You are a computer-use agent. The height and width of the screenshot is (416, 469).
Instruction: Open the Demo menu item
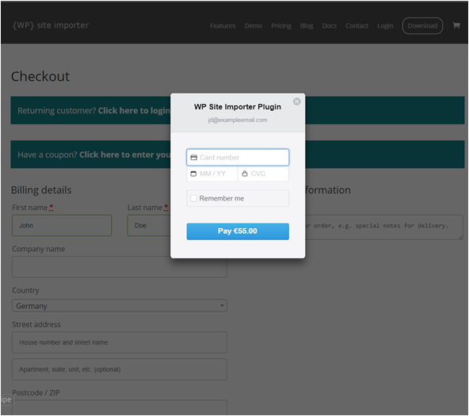coord(254,25)
